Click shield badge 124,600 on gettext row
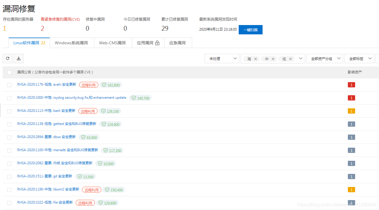Screen dimensions: 379x210 coord(110,124)
